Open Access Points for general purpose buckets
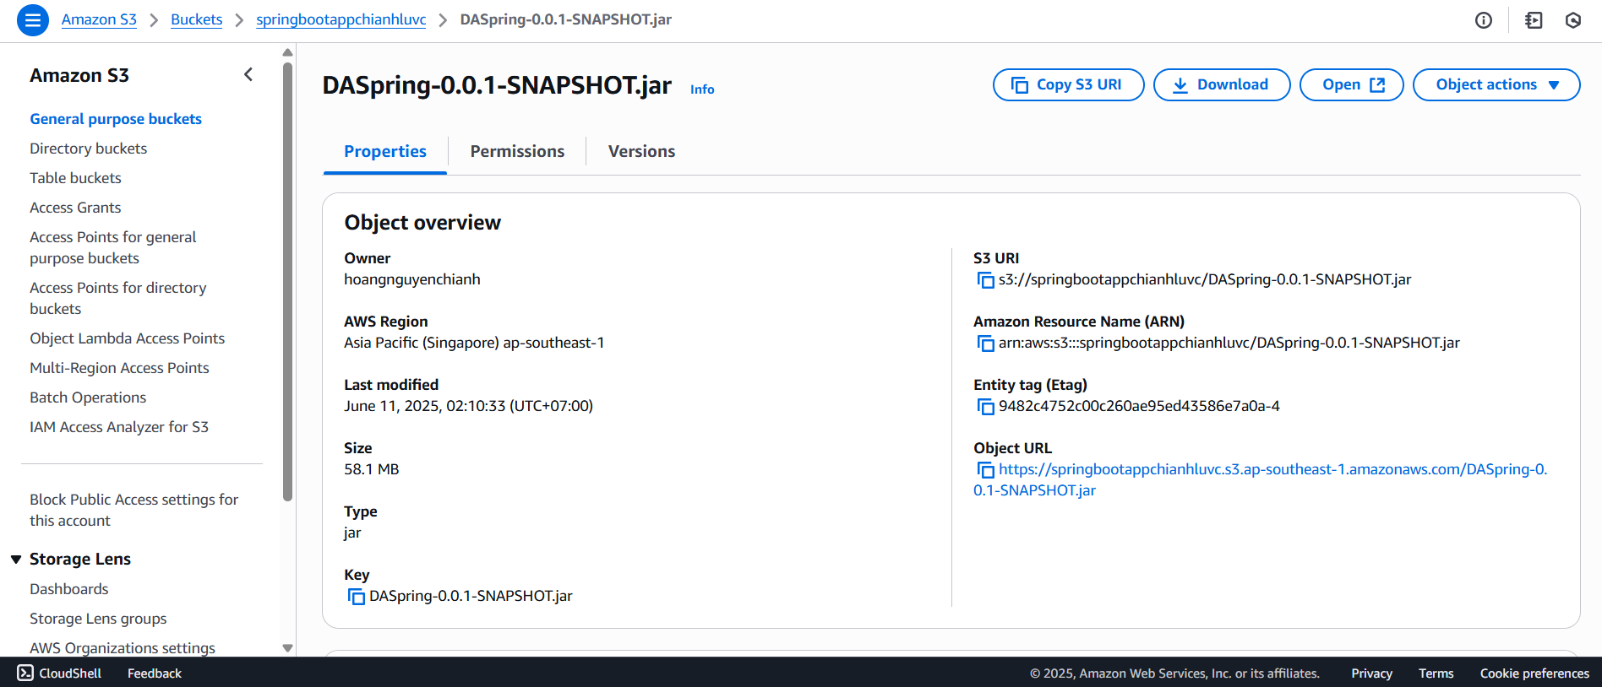Screen dimensions: 1602x687 tap(112, 247)
